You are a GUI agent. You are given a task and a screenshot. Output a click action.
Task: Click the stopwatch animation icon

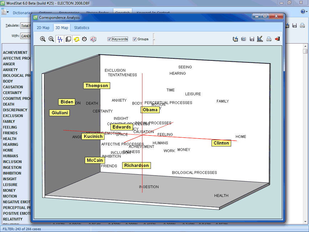tap(84, 39)
